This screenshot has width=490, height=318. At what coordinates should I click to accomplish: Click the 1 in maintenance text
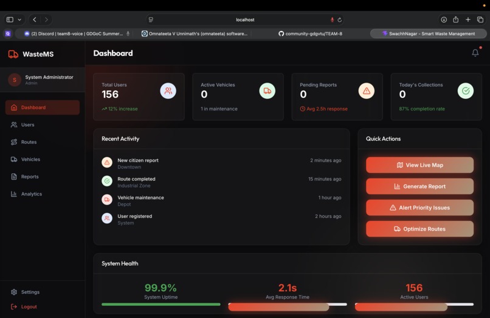click(219, 109)
